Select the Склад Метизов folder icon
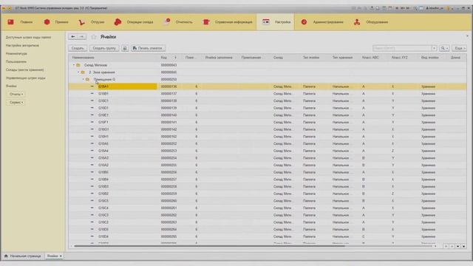The image size is (473, 266). point(78,65)
